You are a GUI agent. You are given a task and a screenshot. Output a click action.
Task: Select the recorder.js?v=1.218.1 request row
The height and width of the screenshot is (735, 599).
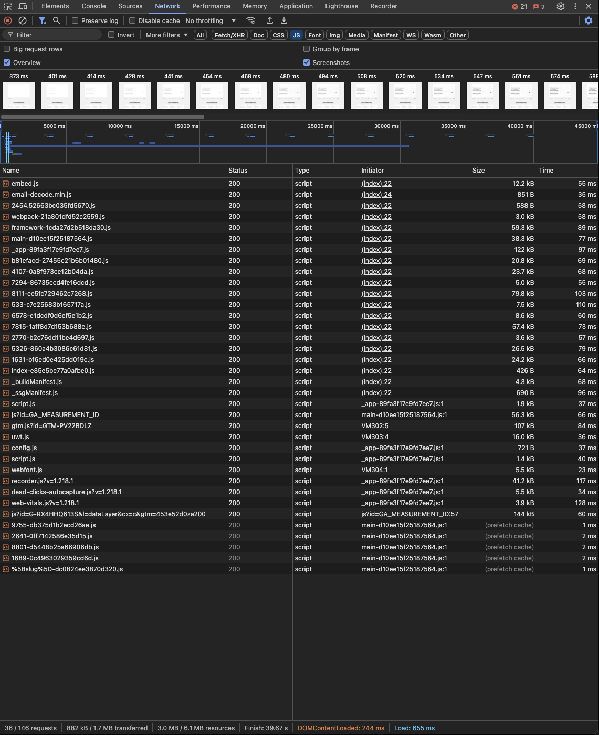click(299, 481)
